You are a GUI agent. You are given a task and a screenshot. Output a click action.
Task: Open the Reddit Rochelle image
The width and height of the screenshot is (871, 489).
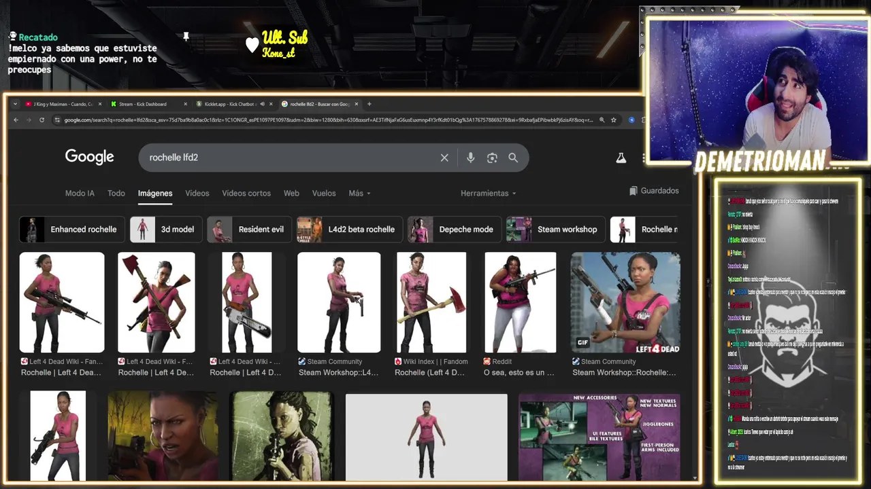click(521, 302)
